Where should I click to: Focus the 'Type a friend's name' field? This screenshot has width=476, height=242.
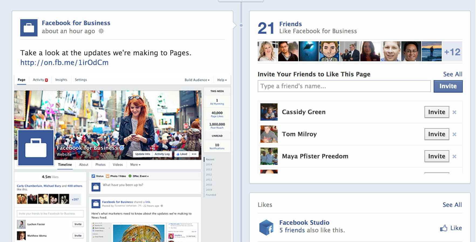pyautogui.click(x=344, y=86)
